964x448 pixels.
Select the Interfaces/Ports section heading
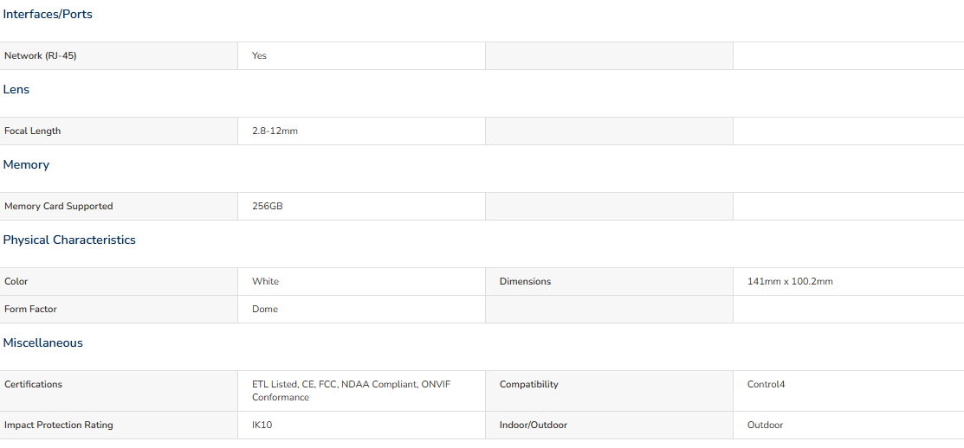pos(48,14)
